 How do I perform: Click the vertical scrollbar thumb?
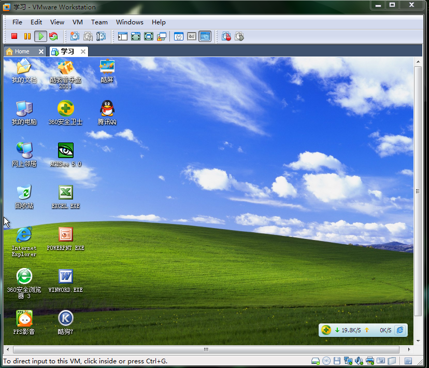point(418,191)
